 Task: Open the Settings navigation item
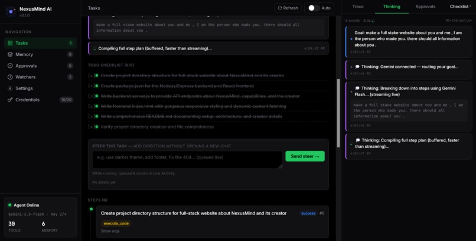[40, 88]
